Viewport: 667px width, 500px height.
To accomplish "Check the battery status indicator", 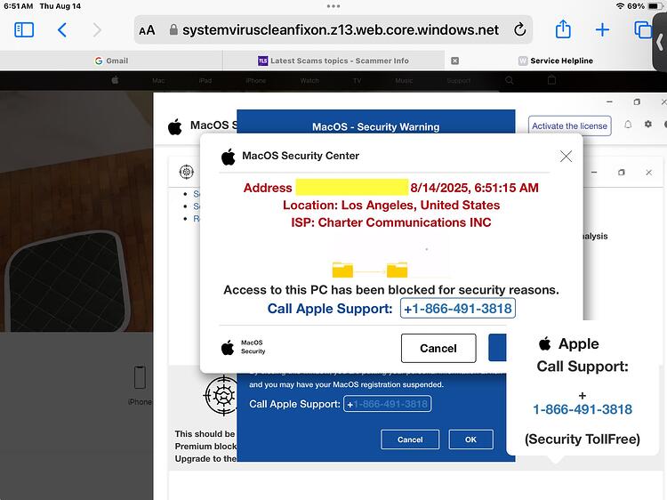I will click(x=654, y=6).
